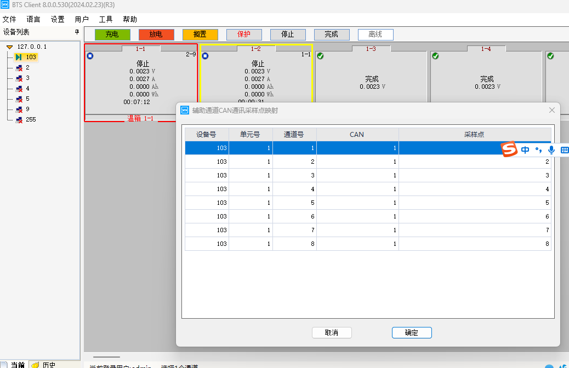The image size is (569, 368).
Task: Click the 确定 (OK) dialog button
Action: click(x=411, y=332)
